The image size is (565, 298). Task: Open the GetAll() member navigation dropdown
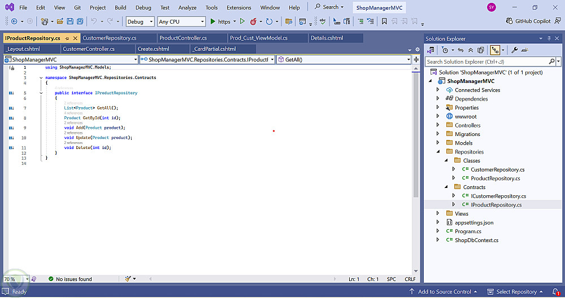click(x=344, y=59)
